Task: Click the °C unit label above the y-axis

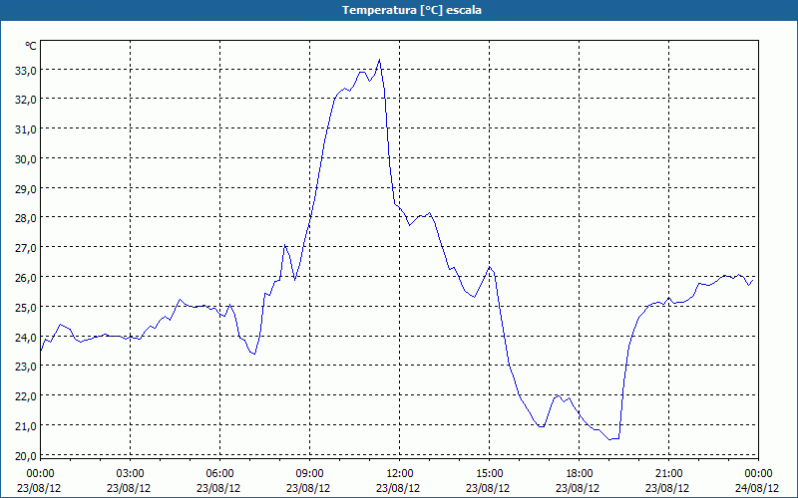Action: click(31, 46)
